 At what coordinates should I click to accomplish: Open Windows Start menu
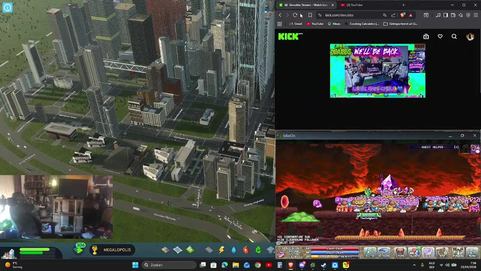pos(135,265)
